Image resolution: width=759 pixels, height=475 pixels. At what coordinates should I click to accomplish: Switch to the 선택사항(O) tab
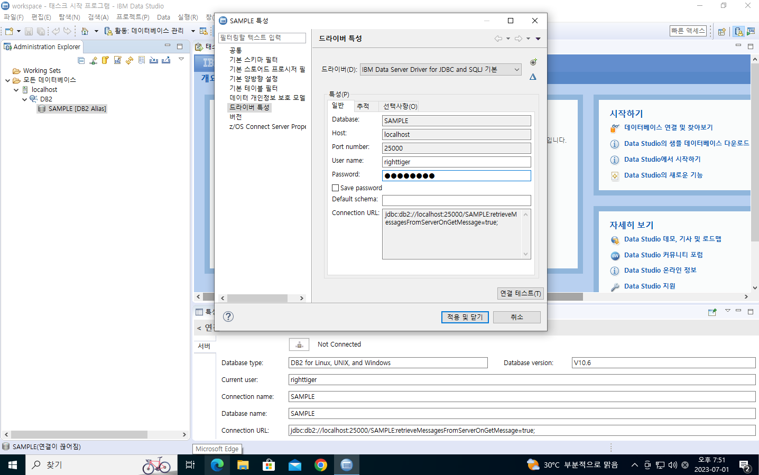click(x=400, y=107)
